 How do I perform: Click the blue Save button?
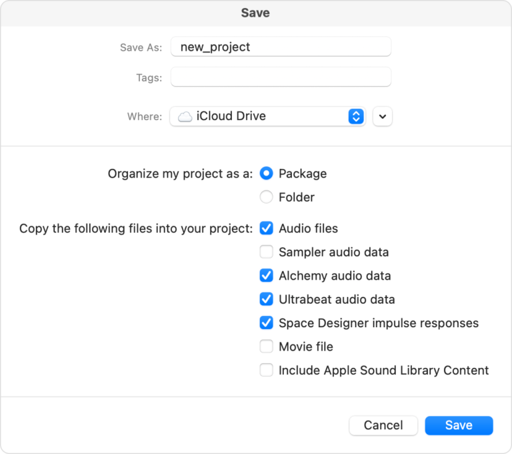point(459,425)
